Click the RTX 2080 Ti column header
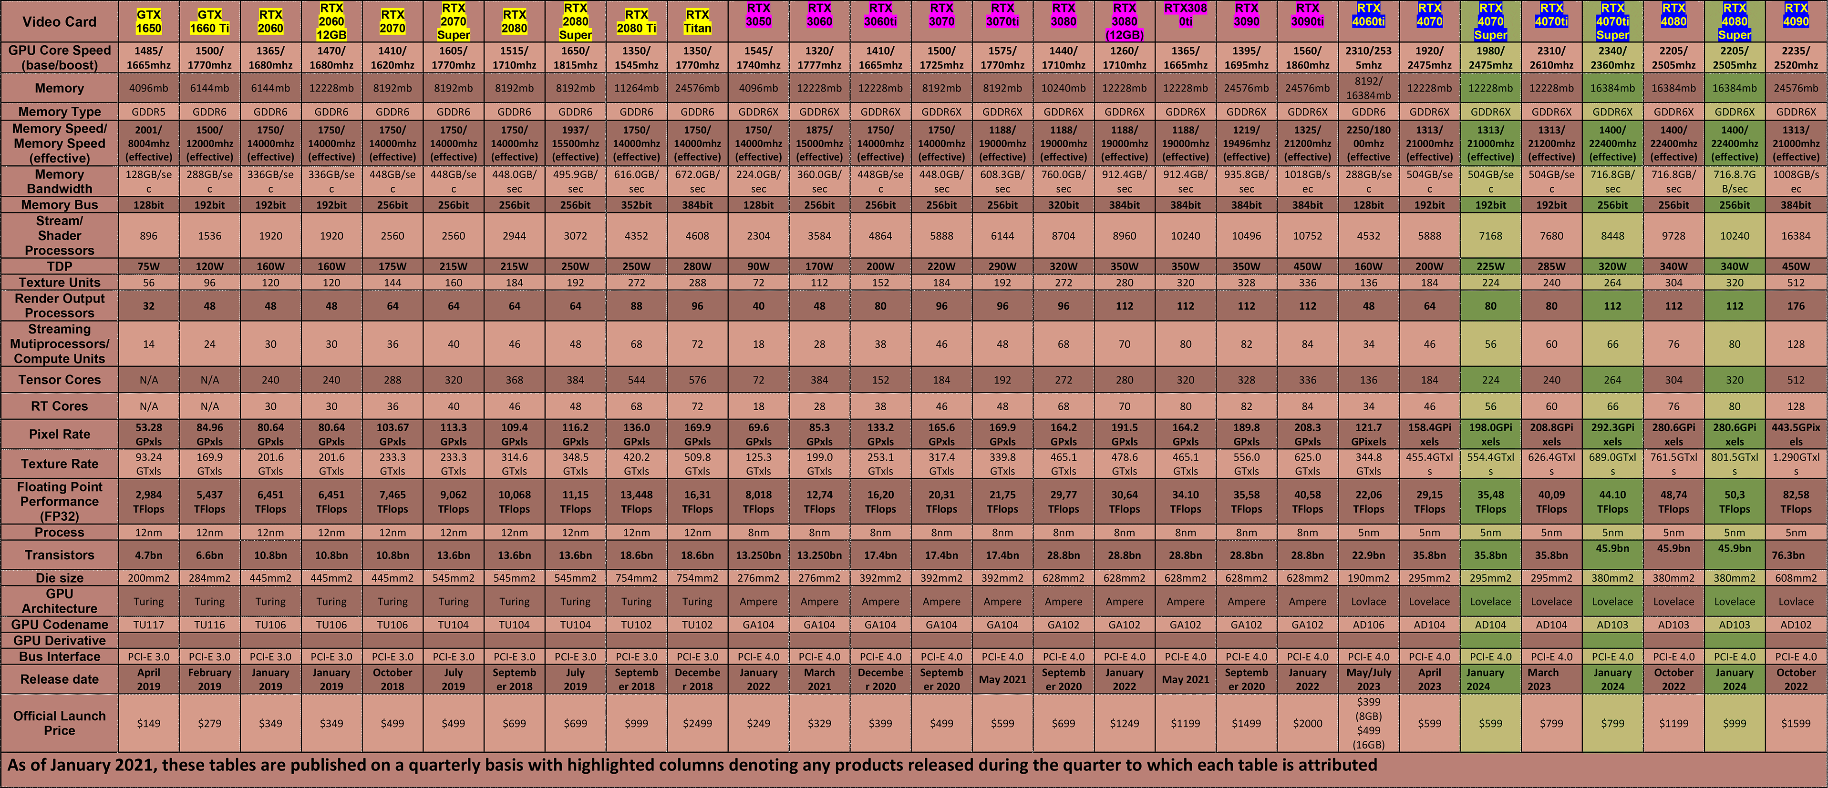This screenshot has width=1828, height=788. click(637, 21)
